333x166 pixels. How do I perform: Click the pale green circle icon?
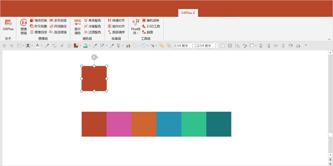point(69,46)
